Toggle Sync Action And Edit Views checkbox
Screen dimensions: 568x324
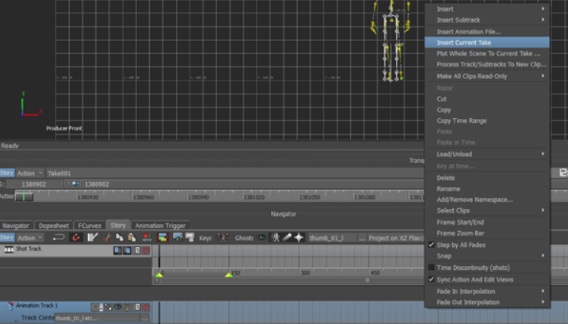pos(431,279)
